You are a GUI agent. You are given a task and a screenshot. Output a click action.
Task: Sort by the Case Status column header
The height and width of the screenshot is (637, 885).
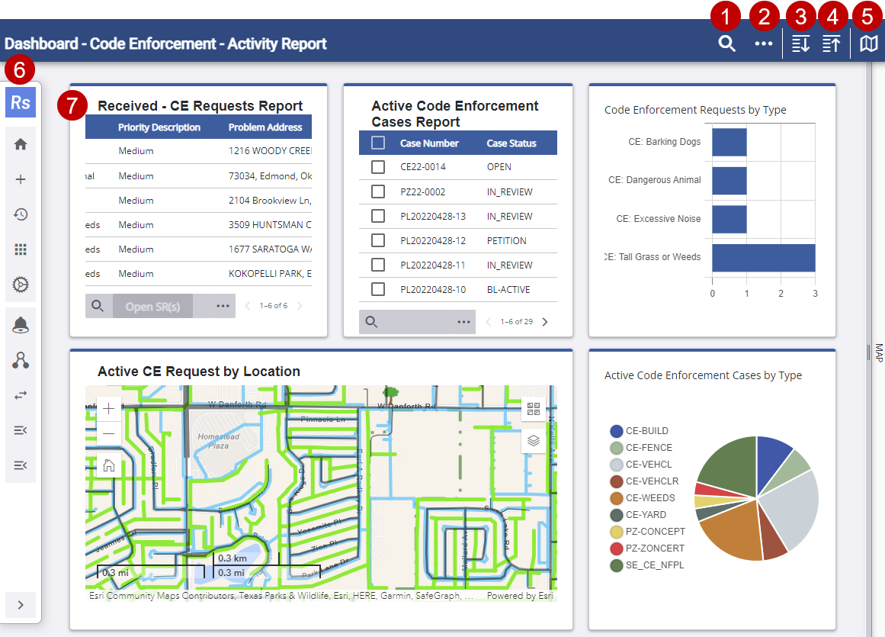point(511,143)
